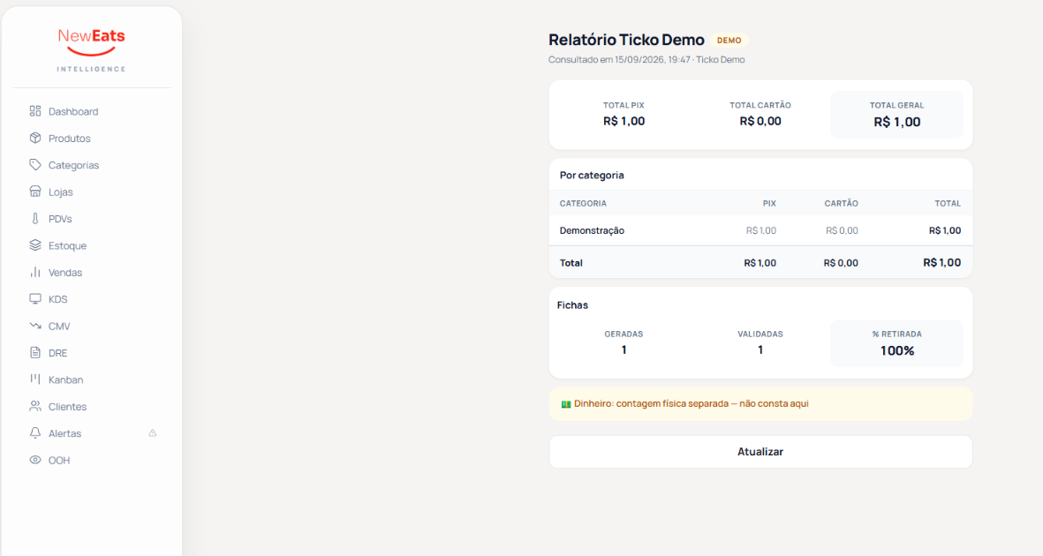Click the DEMO badge beside the title

(x=729, y=41)
